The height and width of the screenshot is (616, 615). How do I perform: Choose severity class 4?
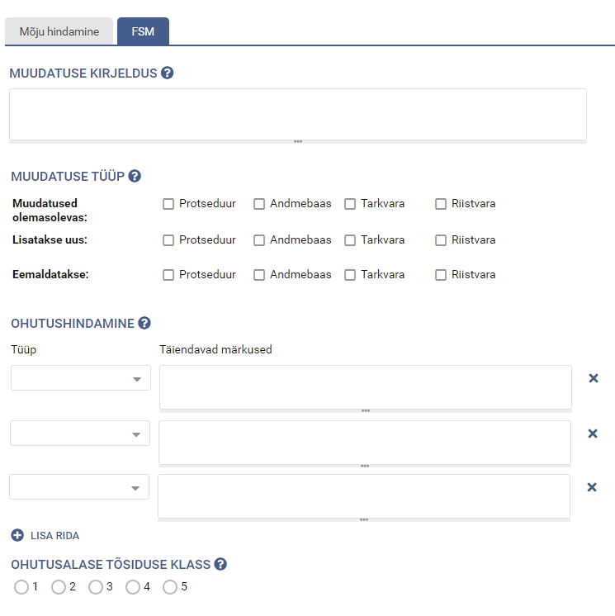pos(133,587)
